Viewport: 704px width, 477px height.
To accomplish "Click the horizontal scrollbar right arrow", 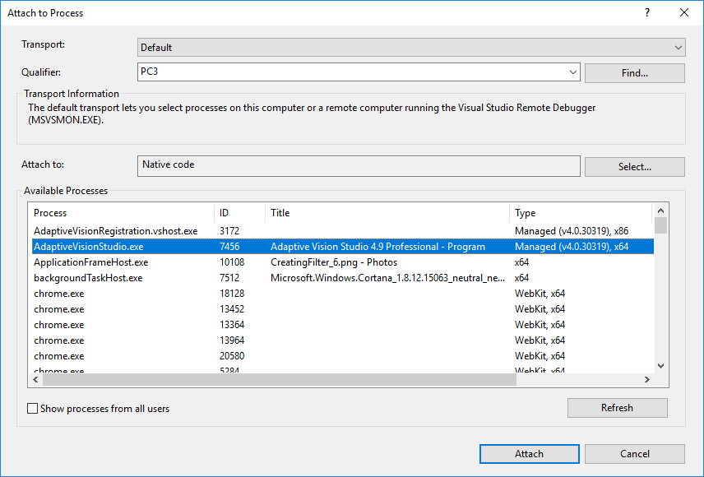I will (x=646, y=379).
